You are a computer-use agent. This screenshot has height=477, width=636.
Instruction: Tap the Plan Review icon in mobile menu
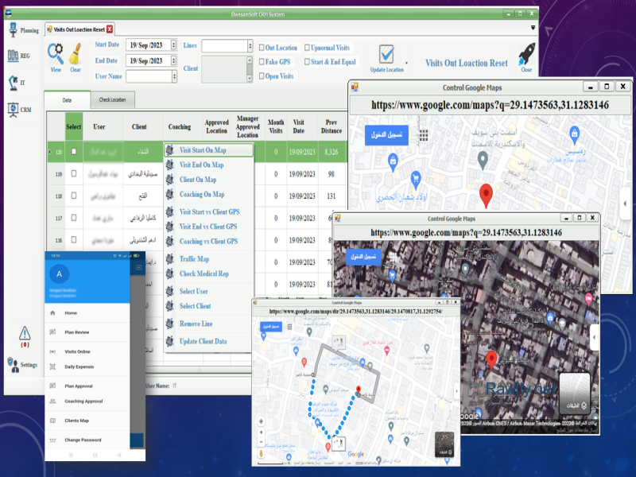click(x=52, y=332)
